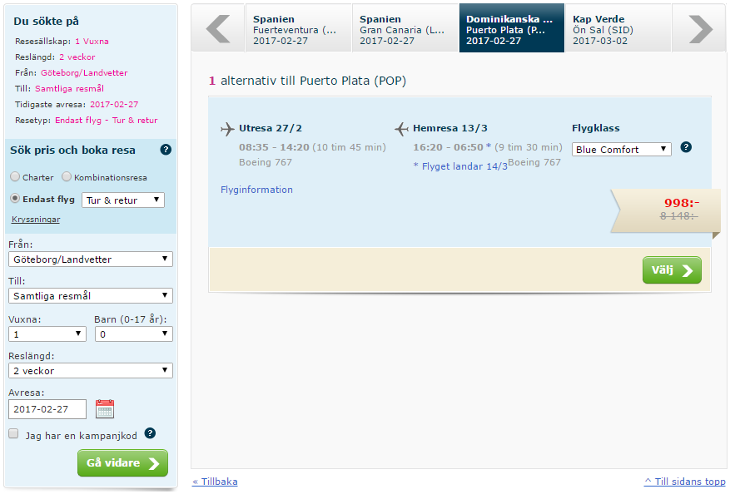Click the 1 alternativ till Puerto Plata heading
The width and height of the screenshot is (735, 499).
(307, 81)
